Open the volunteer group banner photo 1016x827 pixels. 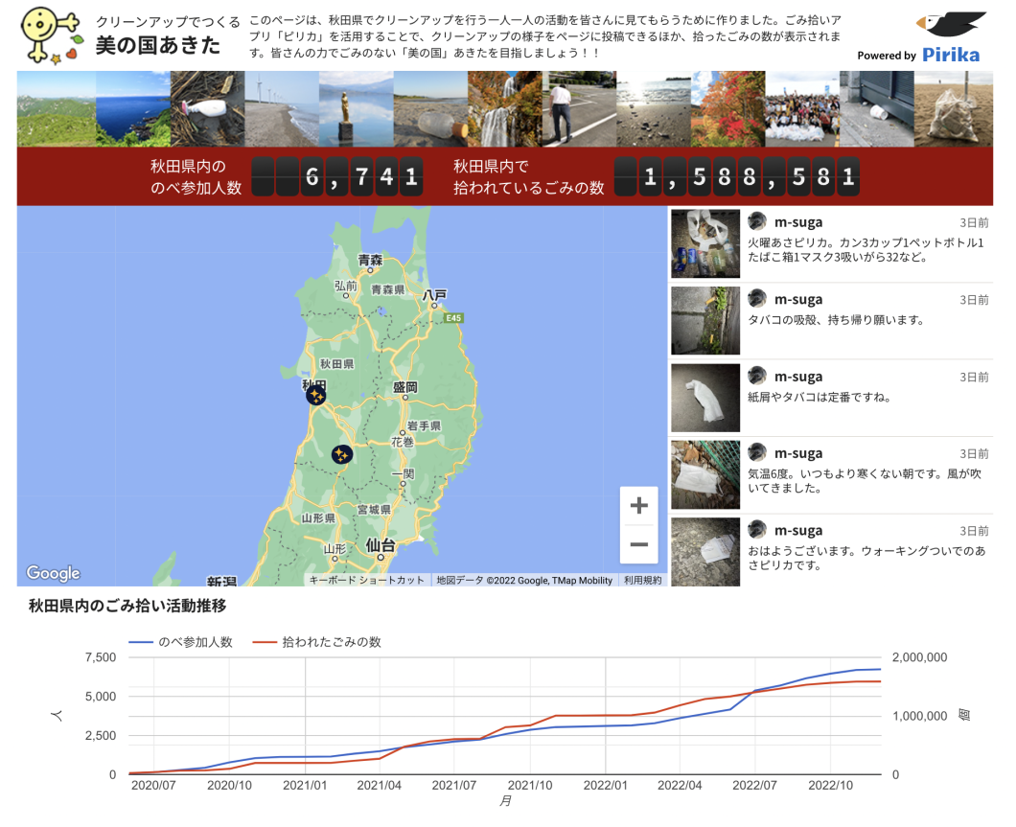803,109
